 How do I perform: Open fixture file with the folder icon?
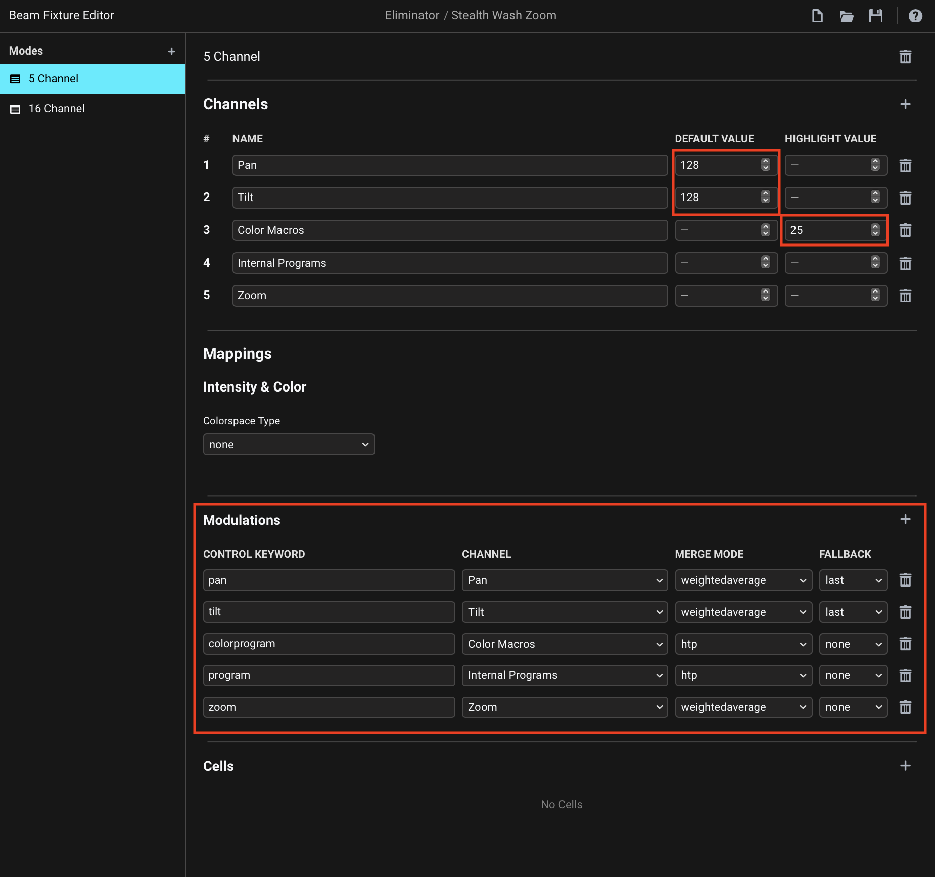click(x=847, y=16)
